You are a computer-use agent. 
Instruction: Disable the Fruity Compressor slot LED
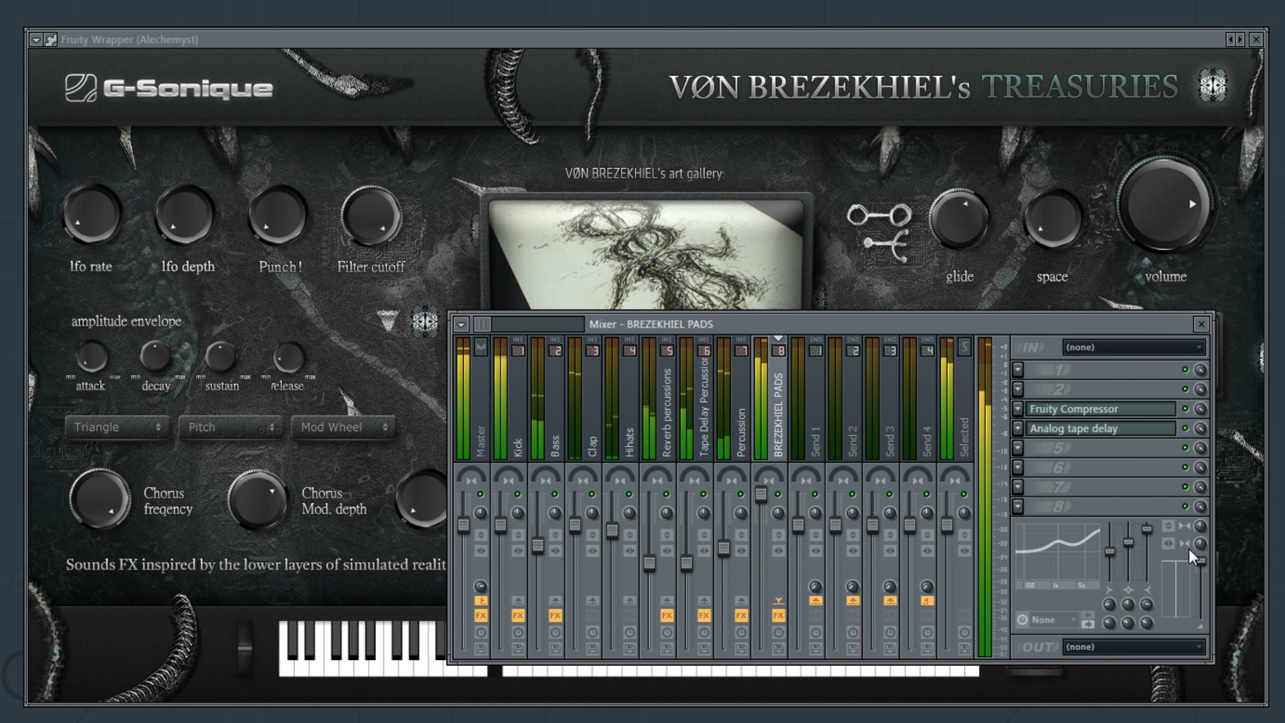1185,408
